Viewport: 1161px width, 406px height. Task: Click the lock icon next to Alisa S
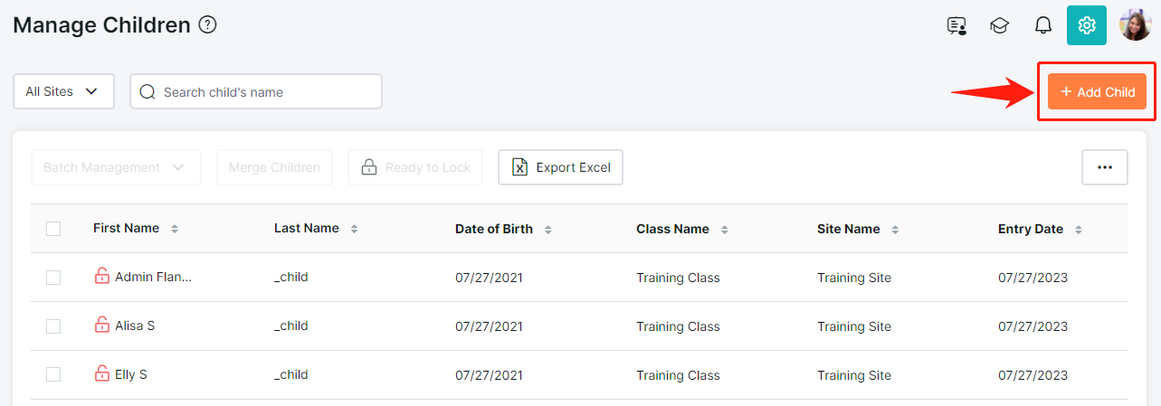102,326
